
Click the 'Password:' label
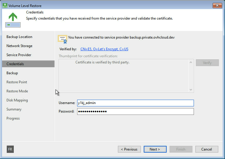(x=66, y=111)
